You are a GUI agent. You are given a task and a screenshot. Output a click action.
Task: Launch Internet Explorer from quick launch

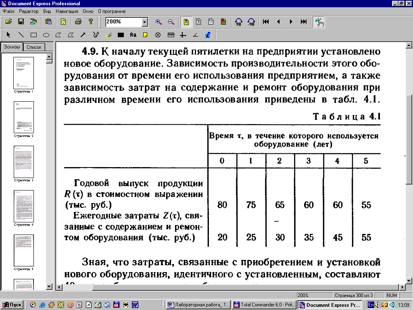42,305
